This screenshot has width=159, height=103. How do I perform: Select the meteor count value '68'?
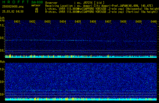coord(37,12)
